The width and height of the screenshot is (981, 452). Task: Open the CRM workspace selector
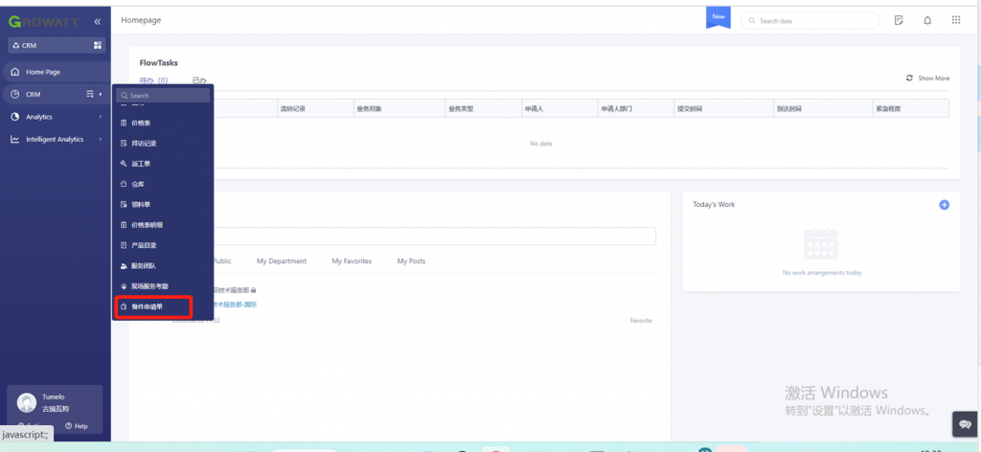(x=57, y=45)
